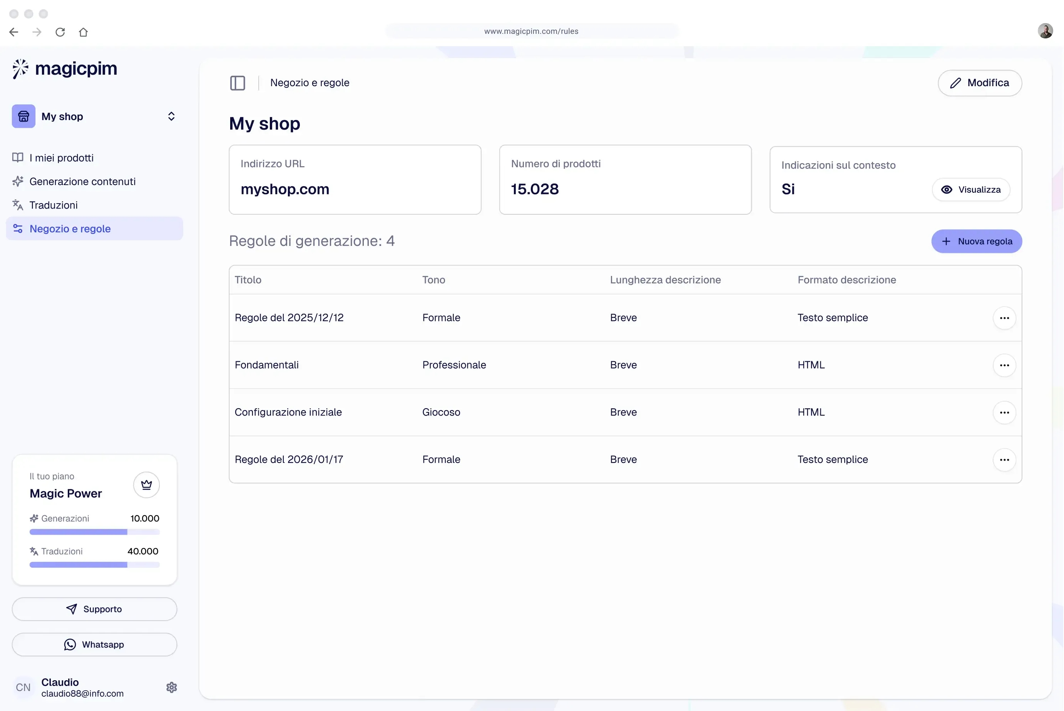Image resolution: width=1064 pixels, height=711 pixels.
Task: Toggle the sidebar panel icon
Action: tap(237, 83)
